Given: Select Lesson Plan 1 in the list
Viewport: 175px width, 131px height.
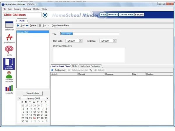Looking at the screenshot, I should click(x=33, y=32).
